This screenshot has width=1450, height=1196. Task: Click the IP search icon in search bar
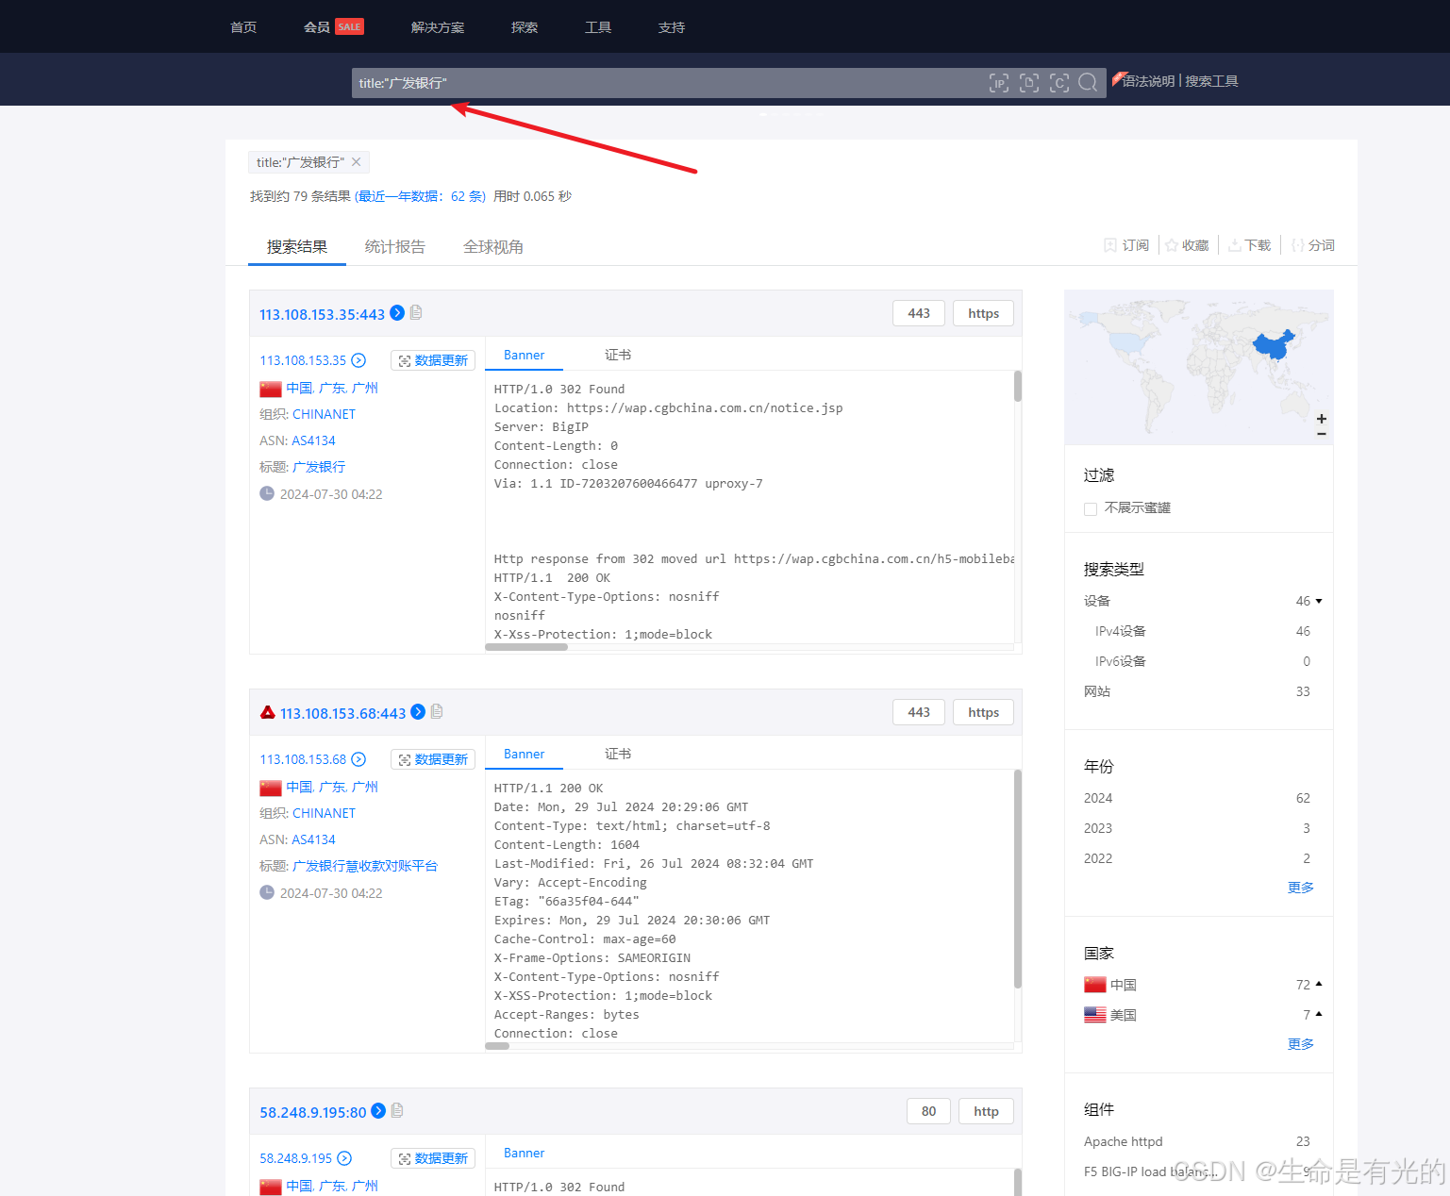click(998, 83)
